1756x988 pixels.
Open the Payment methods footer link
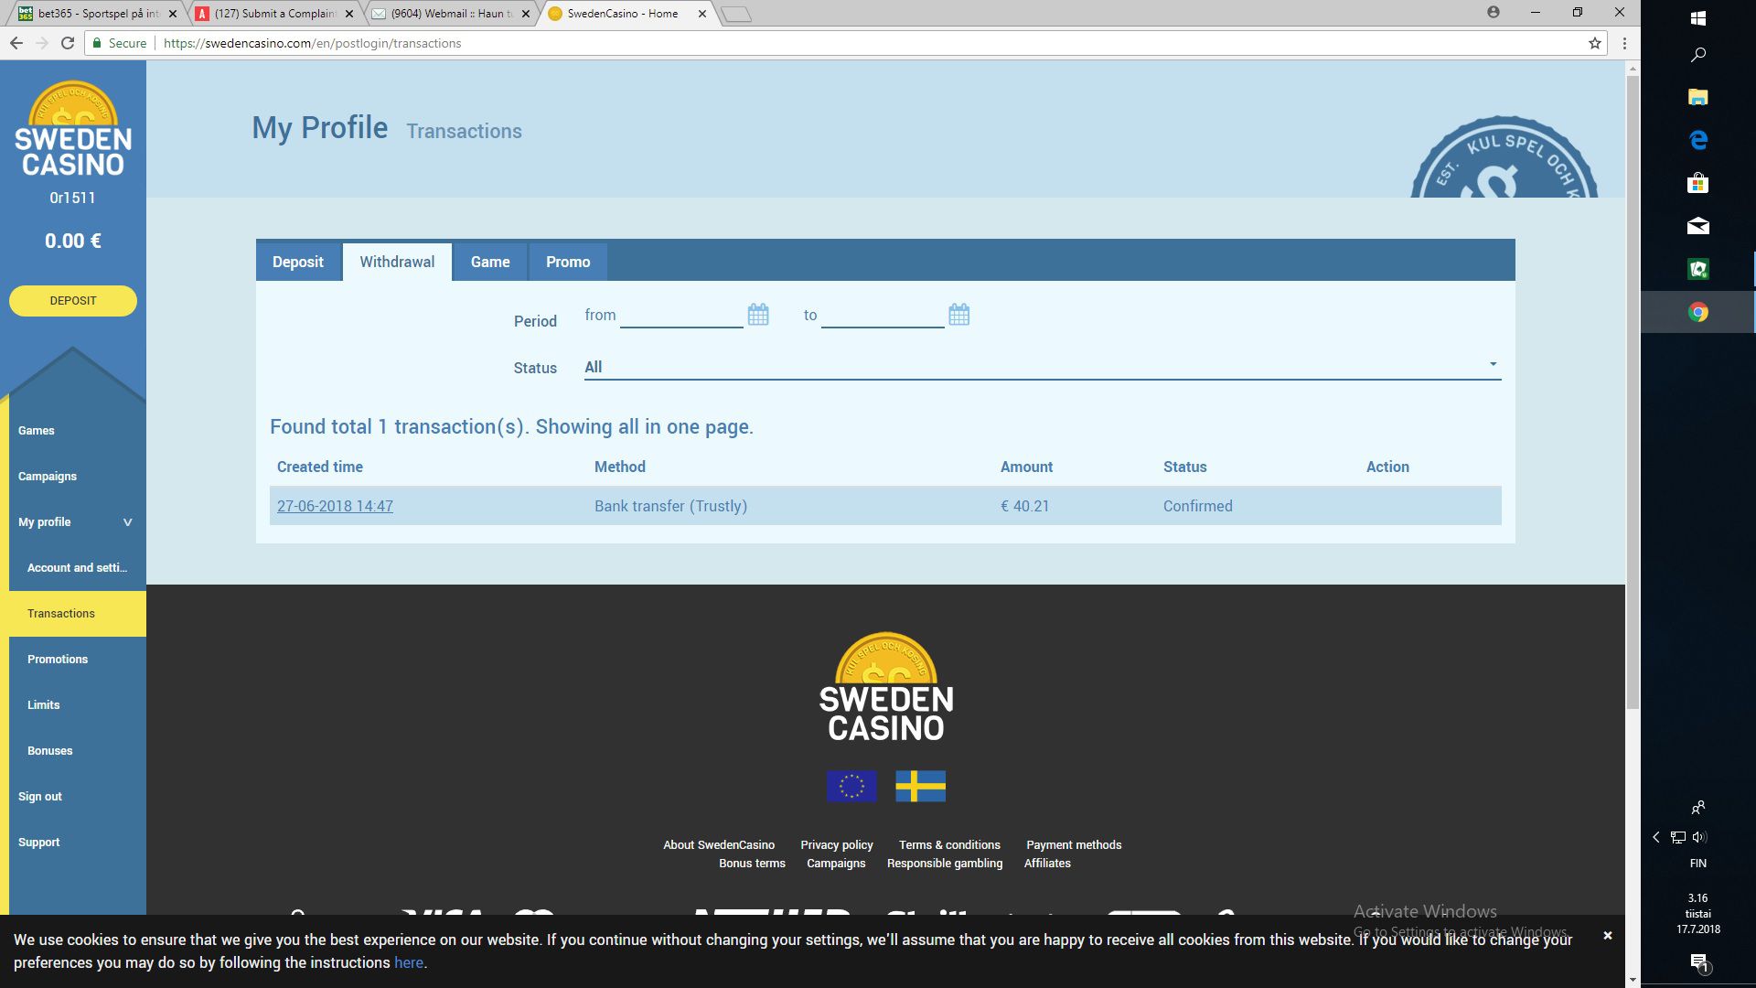point(1074,844)
